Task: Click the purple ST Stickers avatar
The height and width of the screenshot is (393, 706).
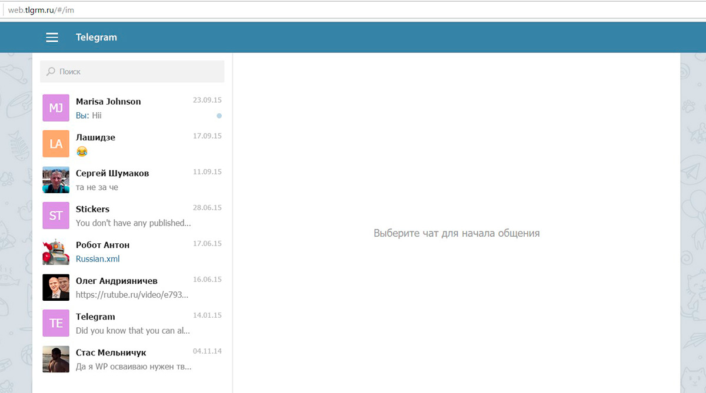Action: tap(56, 216)
